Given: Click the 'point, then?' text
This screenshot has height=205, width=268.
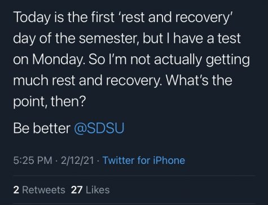Looking at the screenshot, I should (50, 102).
